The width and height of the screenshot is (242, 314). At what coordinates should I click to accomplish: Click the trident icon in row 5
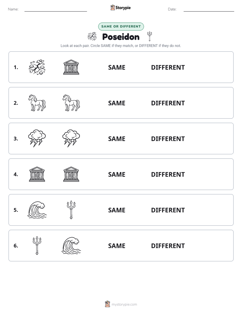[x=71, y=210]
